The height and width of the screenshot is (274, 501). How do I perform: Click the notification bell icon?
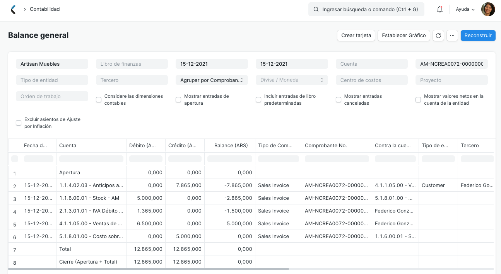439,9
